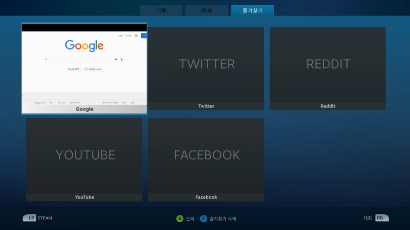Click the blue X button icon
Image resolution: width=410 pixels, height=230 pixels.
pos(203,219)
